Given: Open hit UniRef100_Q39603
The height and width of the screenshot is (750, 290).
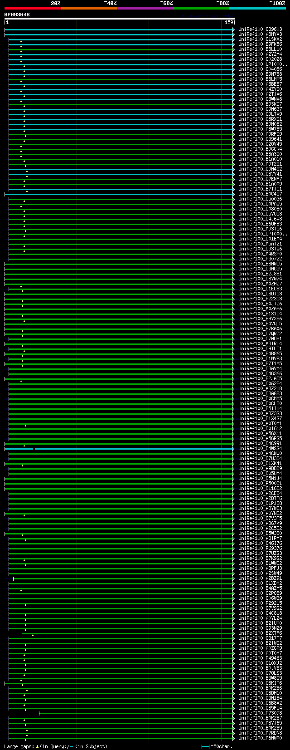Looking at the screenshot, I should (260, 29).
